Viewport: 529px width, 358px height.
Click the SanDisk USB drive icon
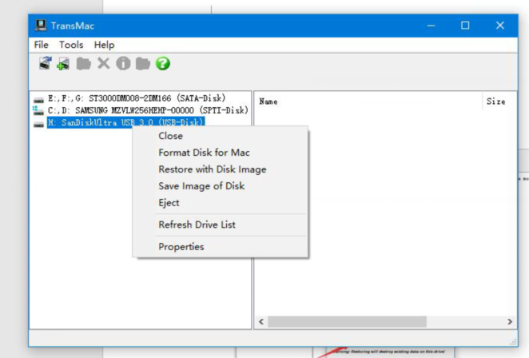39,125
